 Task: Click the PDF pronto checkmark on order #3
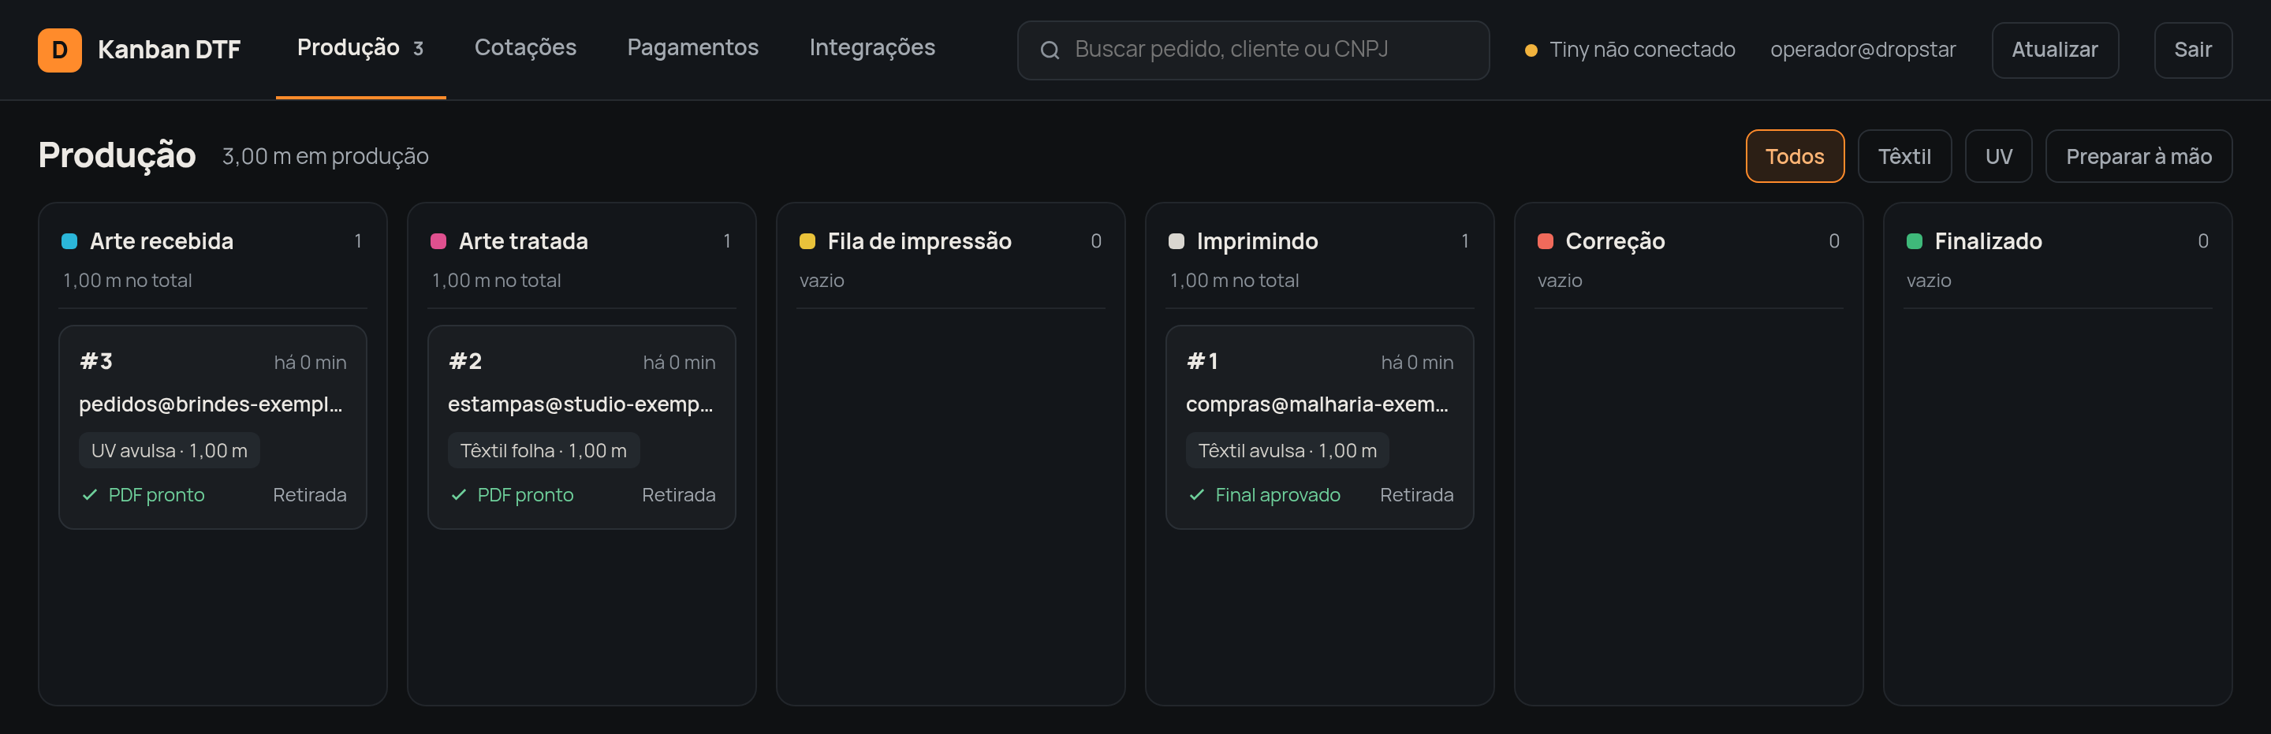click(x=89, y=495)
